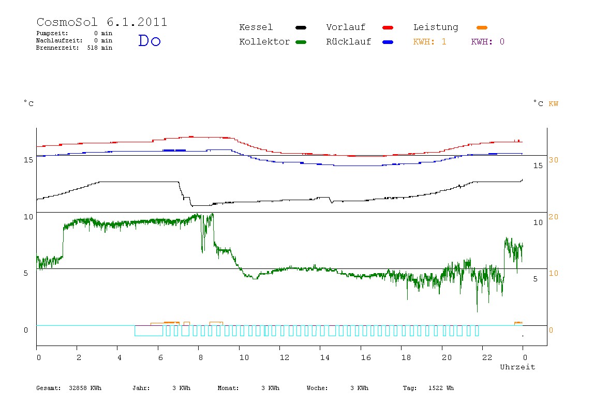Click the black Kessel legend swatch
Image resolution: width=594 pixels, height=420 pixels.
[301, 27]
